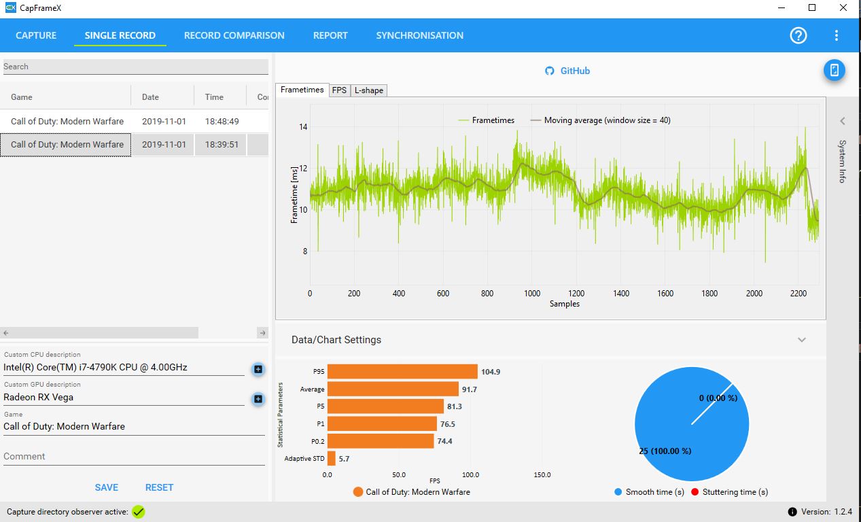Open the REPORT tab

(x=330, y=35)
